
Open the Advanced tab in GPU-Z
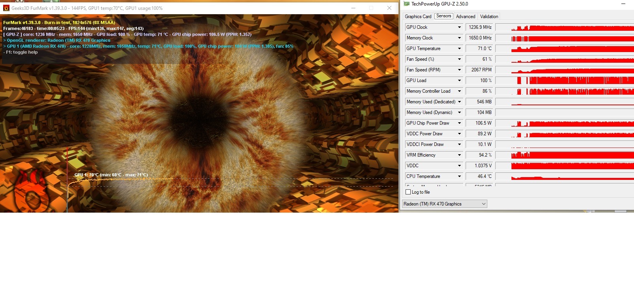465,17
